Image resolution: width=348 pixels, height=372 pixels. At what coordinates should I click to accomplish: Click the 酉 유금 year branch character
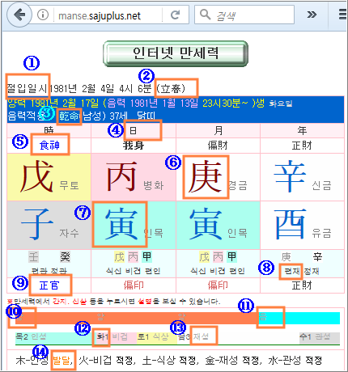[x=290, y=224]
